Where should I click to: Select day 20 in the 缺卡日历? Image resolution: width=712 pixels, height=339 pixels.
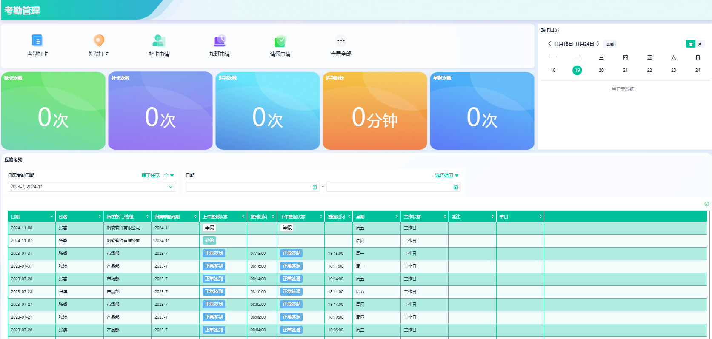[601, 70]
